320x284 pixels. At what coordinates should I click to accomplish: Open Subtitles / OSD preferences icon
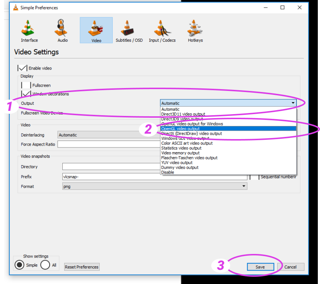click(x=129, y=31)
